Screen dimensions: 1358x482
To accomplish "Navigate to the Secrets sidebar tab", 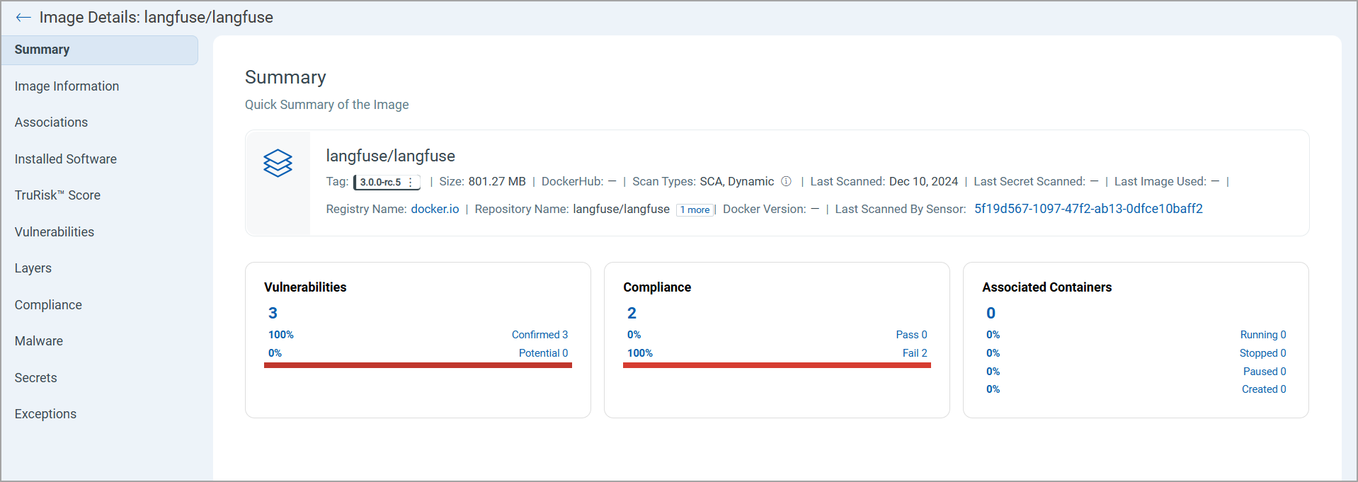I will point(35,378).
